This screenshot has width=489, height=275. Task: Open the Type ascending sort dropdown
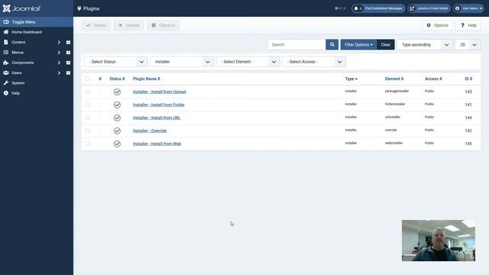pos(425,44)
